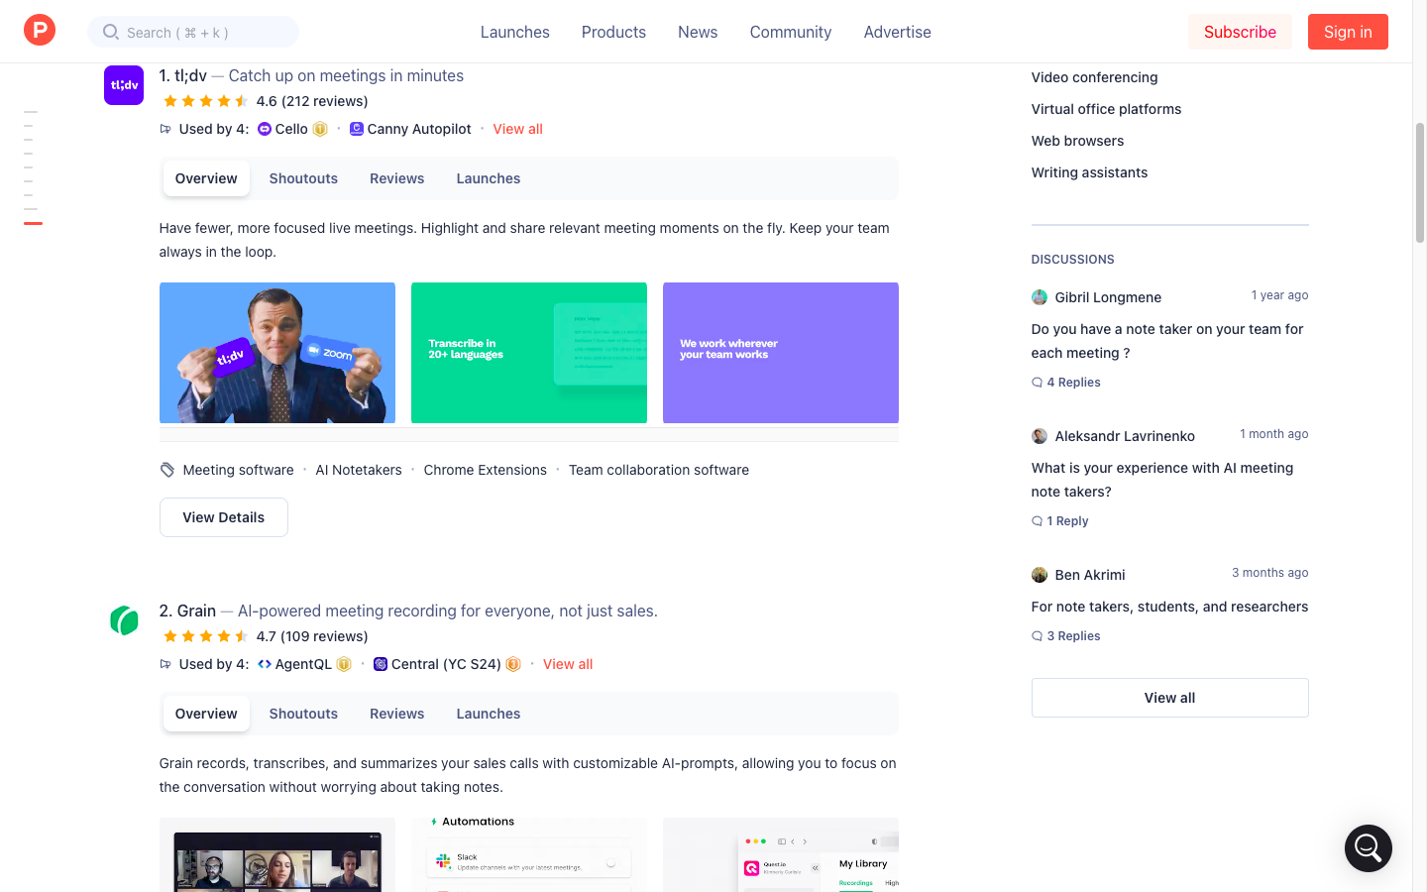Select tl;dv Overview tab
The image size is (1427, 892).
(x=206, y=178)
